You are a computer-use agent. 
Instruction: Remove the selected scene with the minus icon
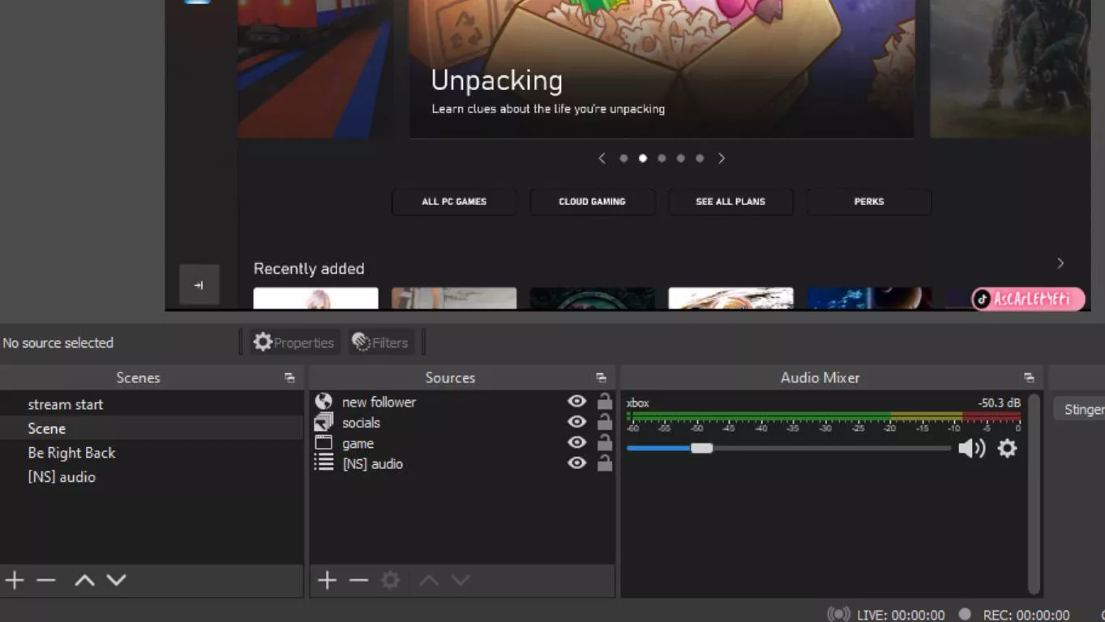point(45,580)
